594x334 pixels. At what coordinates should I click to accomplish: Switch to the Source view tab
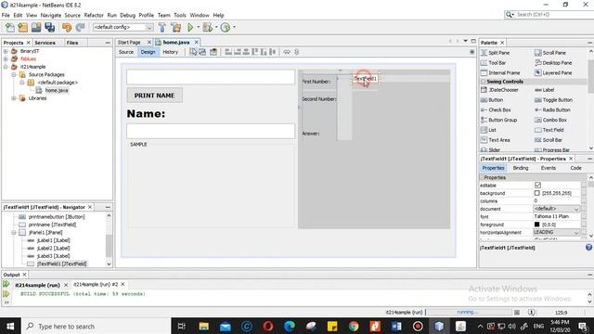tap(126, 52)
